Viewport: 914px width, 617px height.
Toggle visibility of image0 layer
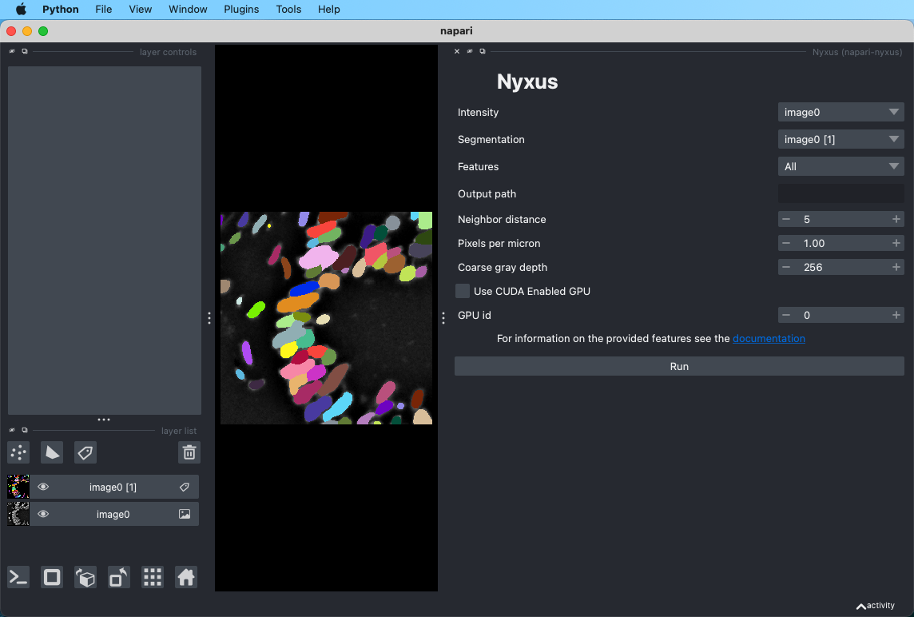point(43,514)
